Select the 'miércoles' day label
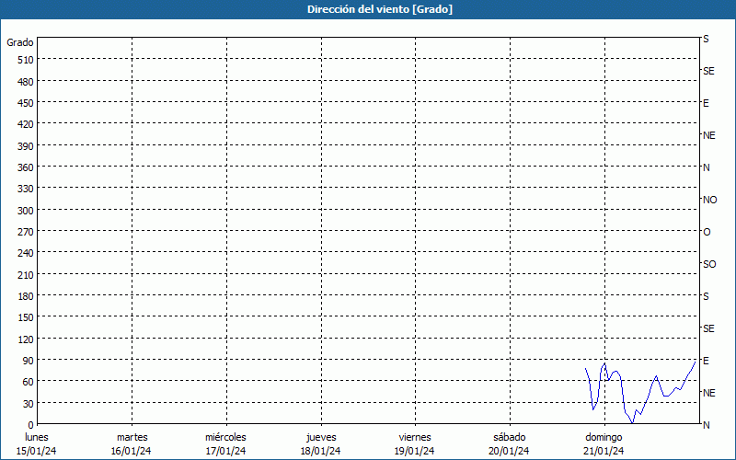 pos(225,437)
